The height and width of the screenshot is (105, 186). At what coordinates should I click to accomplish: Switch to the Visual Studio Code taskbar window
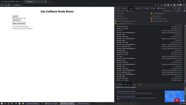point(33,104)
